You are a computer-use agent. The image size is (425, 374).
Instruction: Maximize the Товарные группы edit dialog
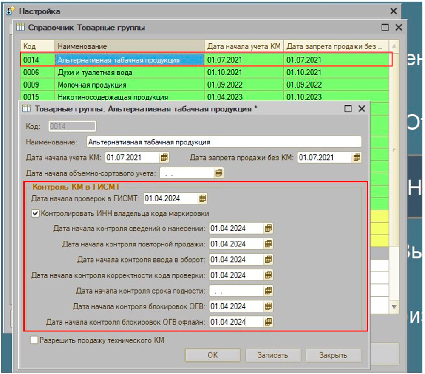[348, 109]
